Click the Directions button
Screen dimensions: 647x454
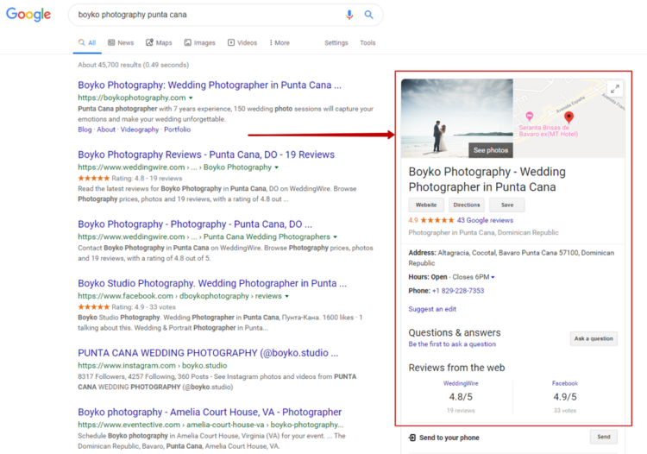click(466, 205)
